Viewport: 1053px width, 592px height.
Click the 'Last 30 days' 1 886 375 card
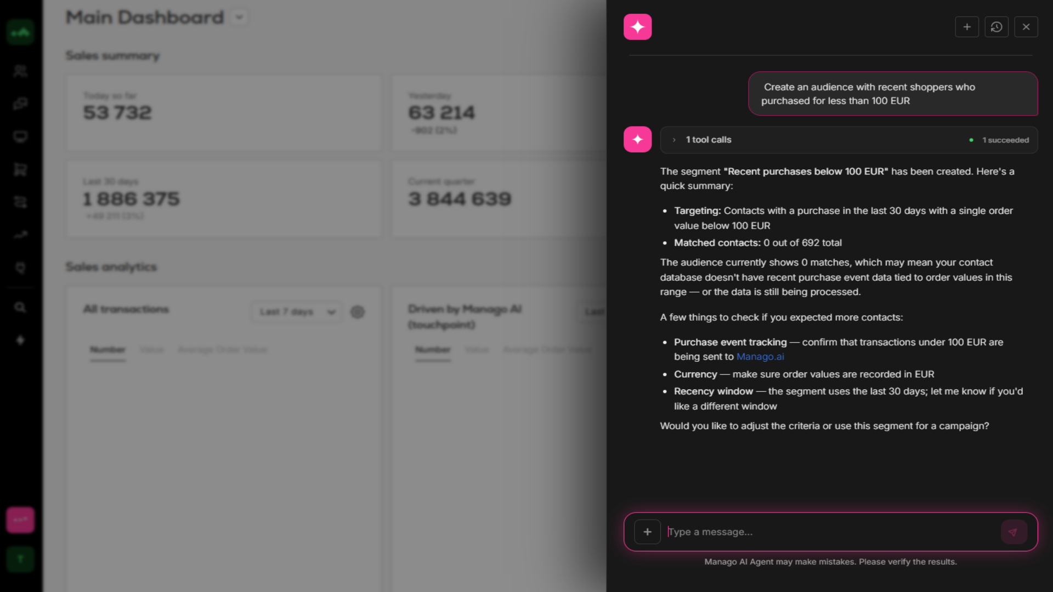tap(223, 198)
